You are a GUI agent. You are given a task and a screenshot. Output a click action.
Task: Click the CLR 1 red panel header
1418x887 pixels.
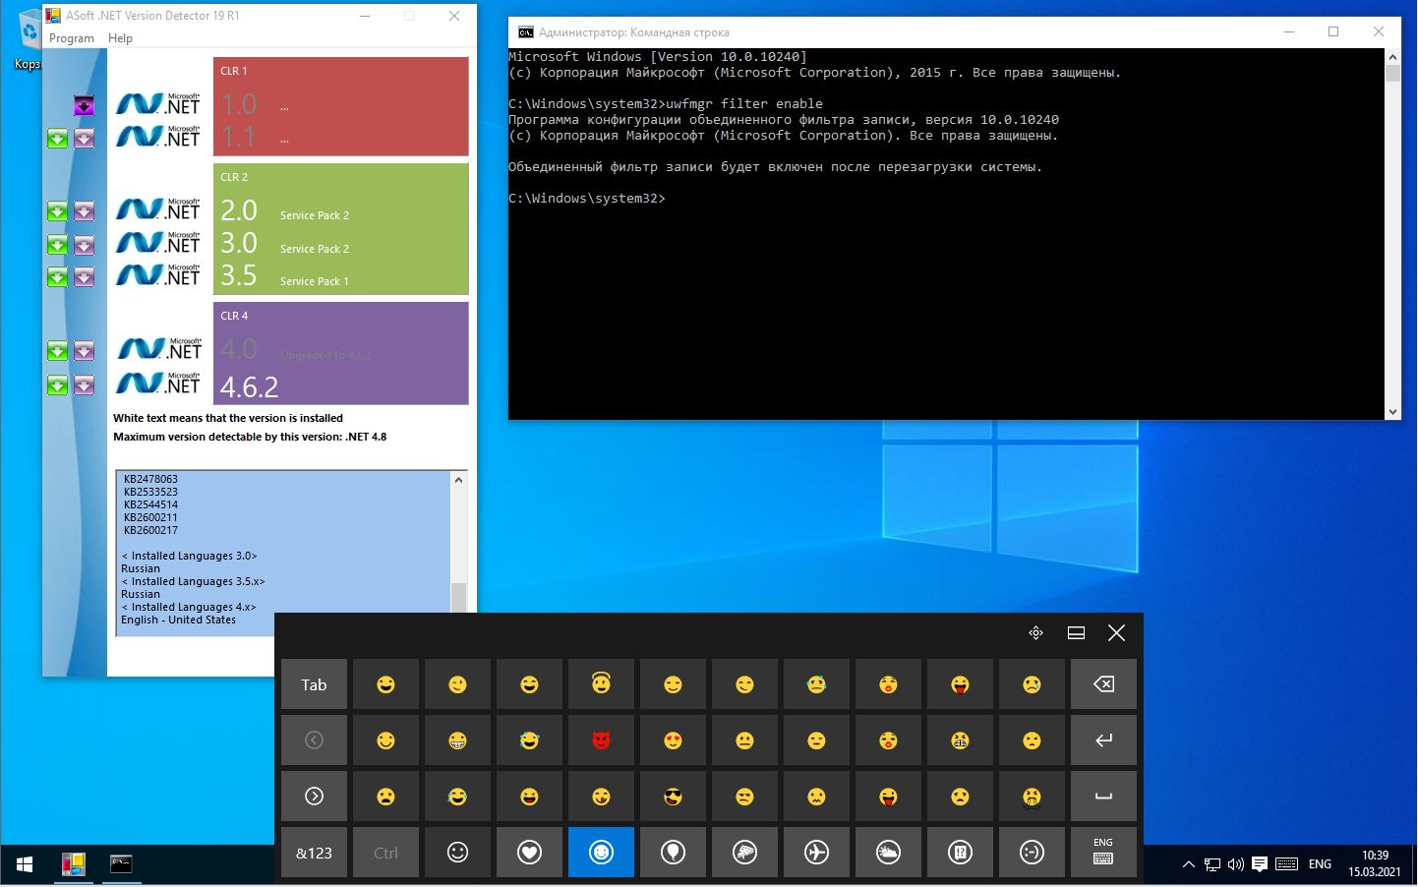(234, 72)
